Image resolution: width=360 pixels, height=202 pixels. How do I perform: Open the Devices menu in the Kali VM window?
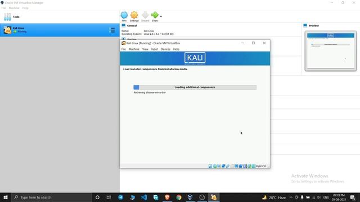point(165,49)
